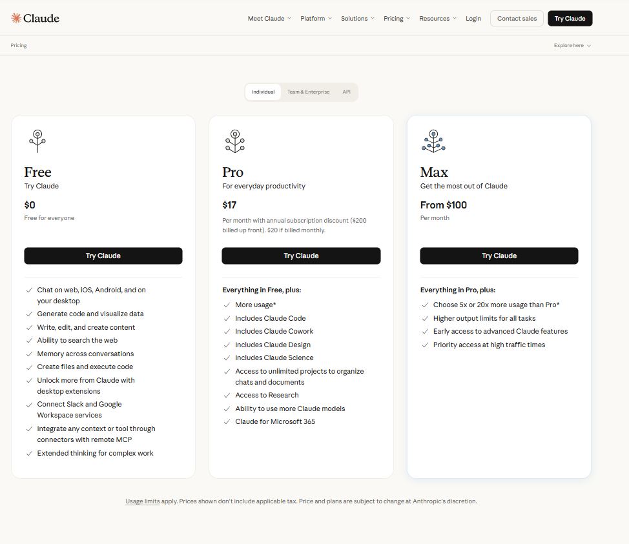Click checkmark beside Ability to search the web

[x=29, y=341]
